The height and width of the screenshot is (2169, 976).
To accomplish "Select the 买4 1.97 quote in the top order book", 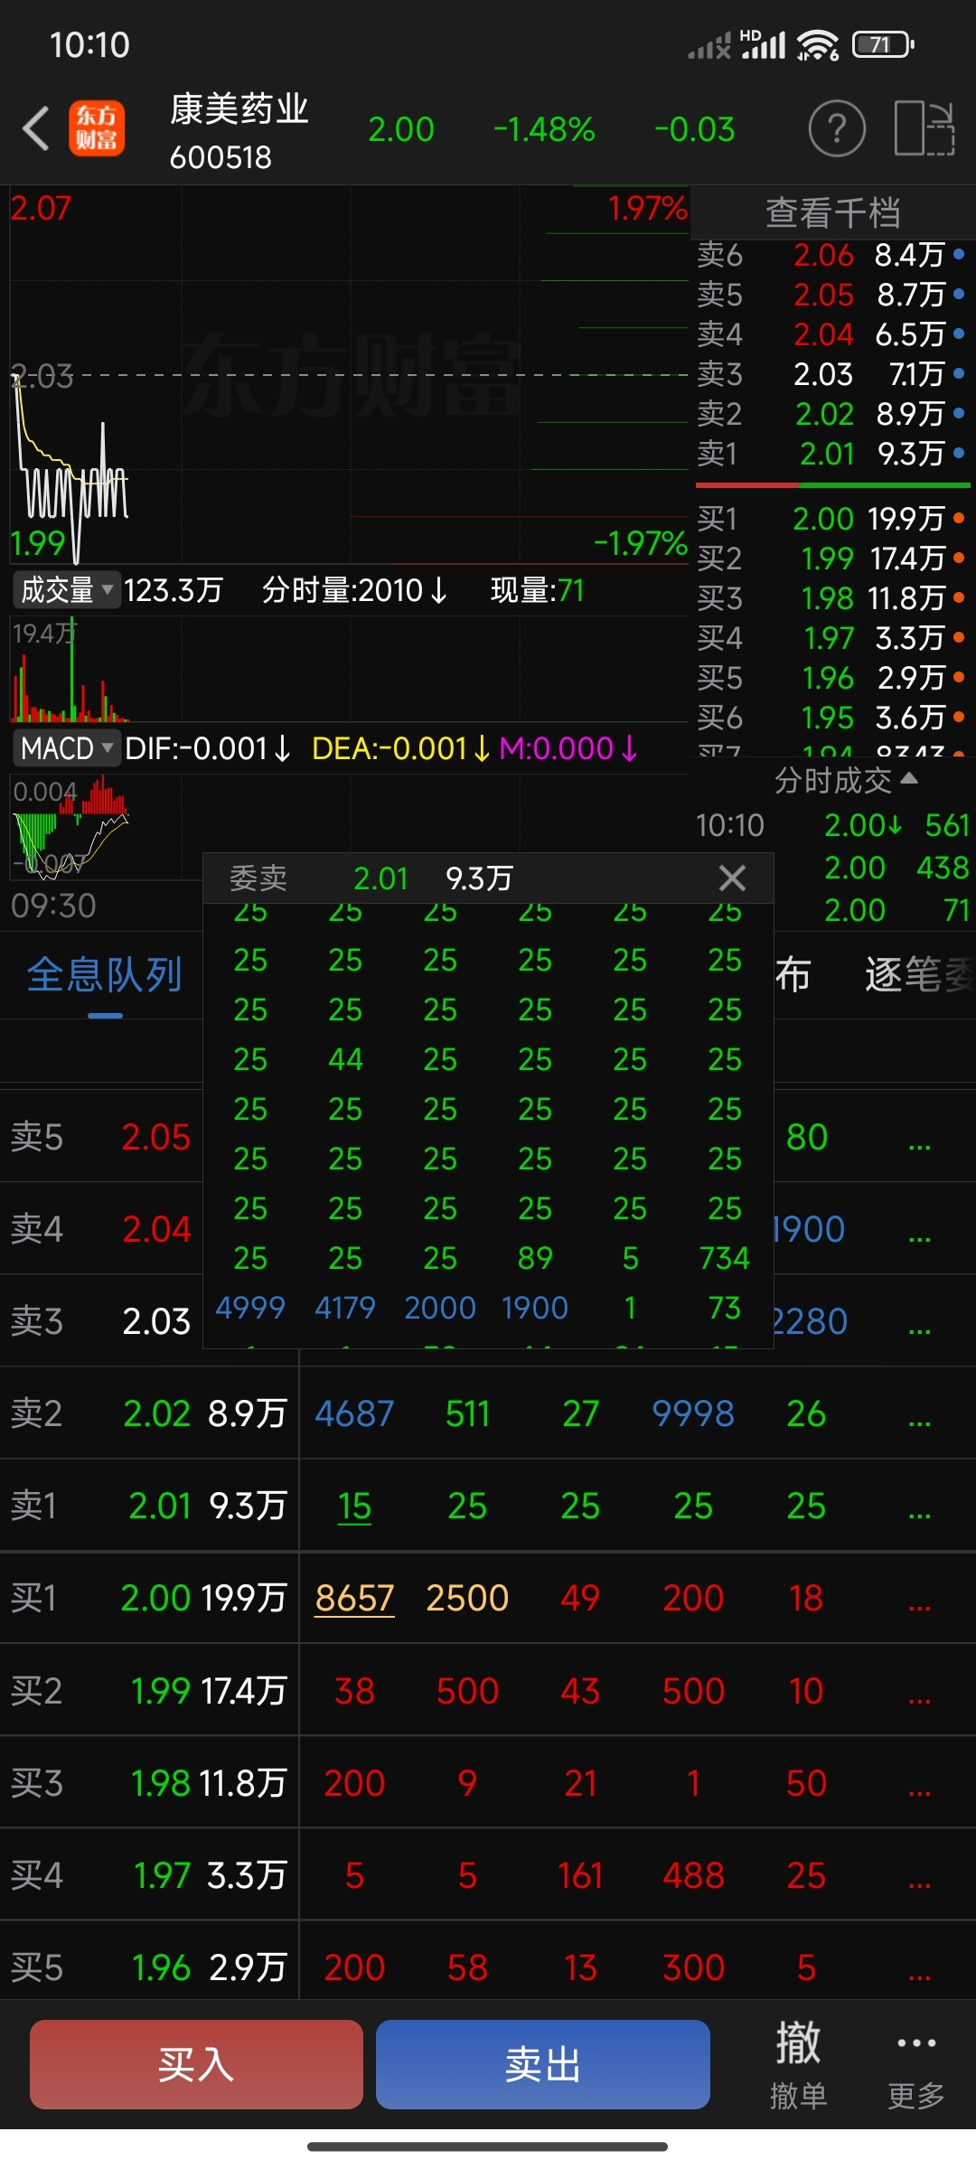I will pyautogui.click(x=832, y=638).
